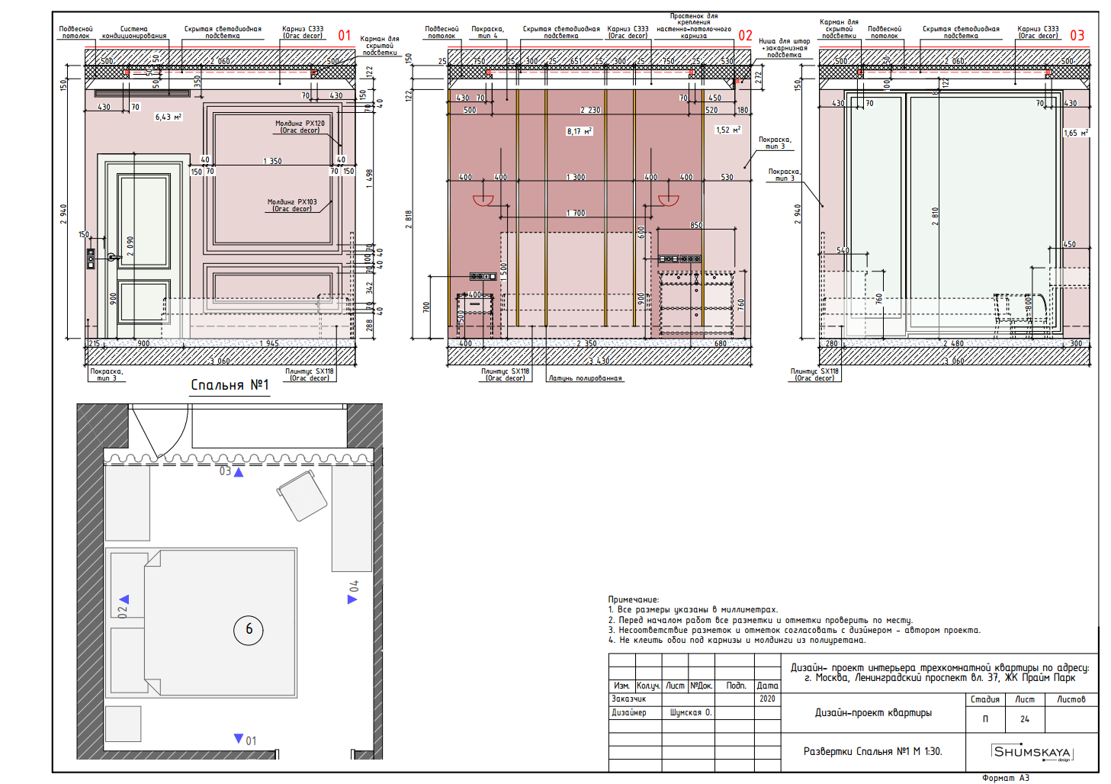This screenshot has width=1111, height=784.
Task: Click the blue 04 view marker triangle in floor plan
Action: [352, 599]
